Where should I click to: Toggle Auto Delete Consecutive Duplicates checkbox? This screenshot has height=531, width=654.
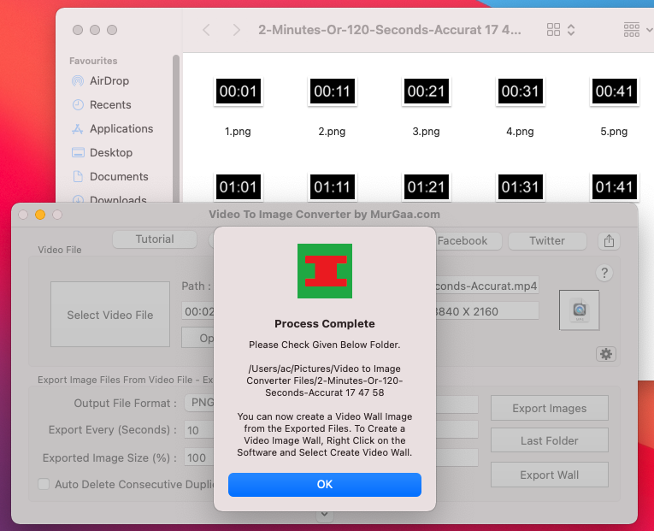pos(44,484)
